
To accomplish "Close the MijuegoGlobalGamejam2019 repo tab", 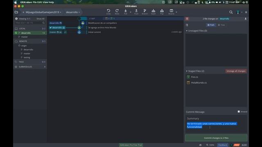I will click(x=23, y=12).
